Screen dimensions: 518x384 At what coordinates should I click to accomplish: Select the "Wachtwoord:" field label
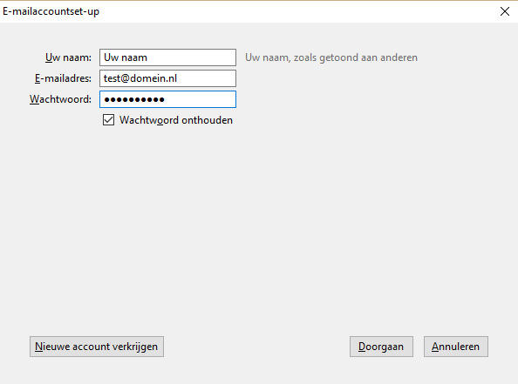(x=60, y=99)
